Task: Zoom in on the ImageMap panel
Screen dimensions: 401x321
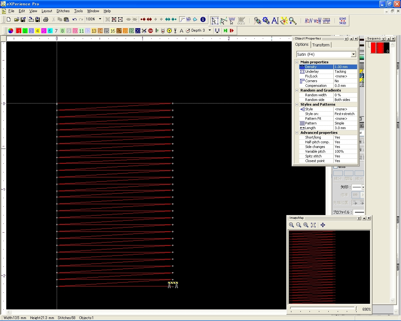Action: pos(291,225)
